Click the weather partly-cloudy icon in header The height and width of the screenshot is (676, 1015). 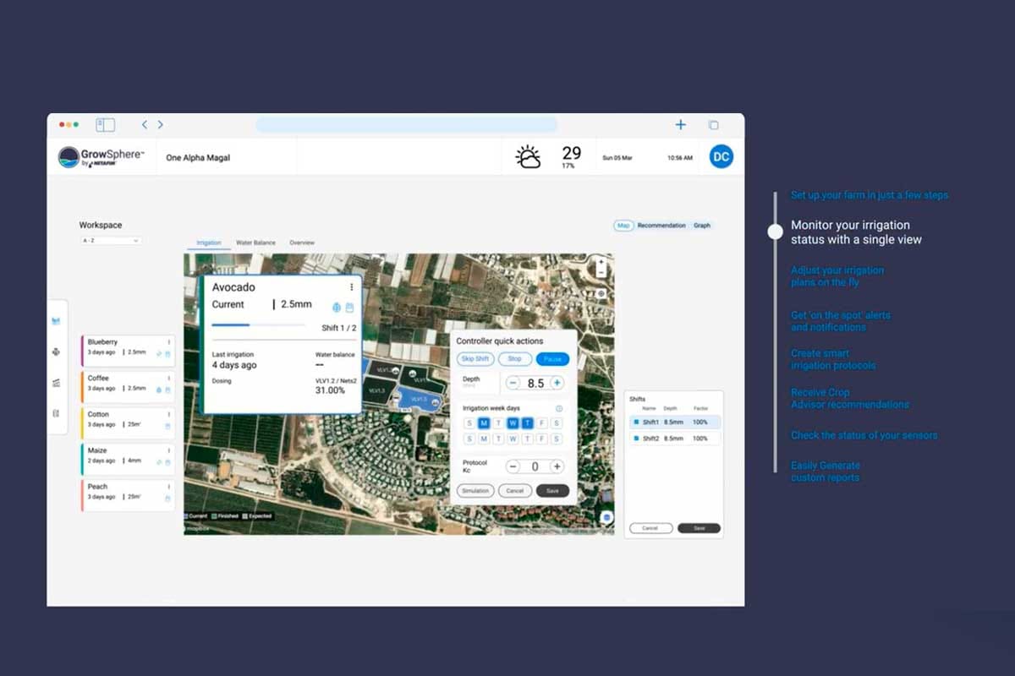[529, 157]
